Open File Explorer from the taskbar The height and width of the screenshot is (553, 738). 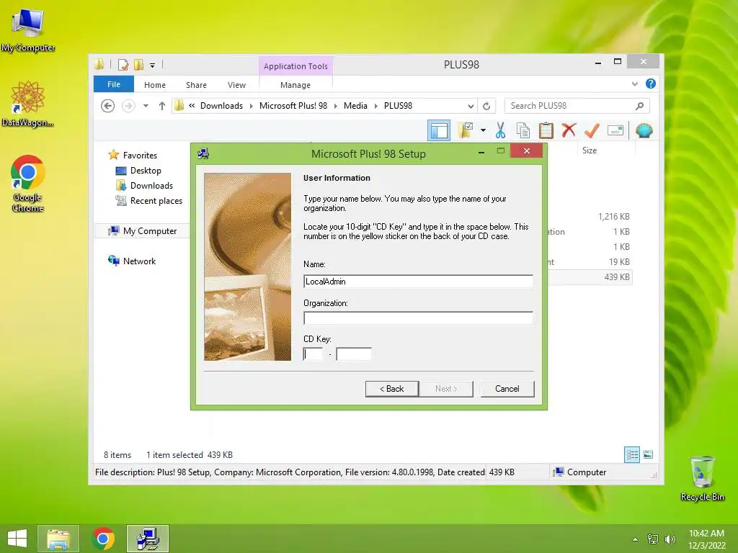(x=58, y=539)
